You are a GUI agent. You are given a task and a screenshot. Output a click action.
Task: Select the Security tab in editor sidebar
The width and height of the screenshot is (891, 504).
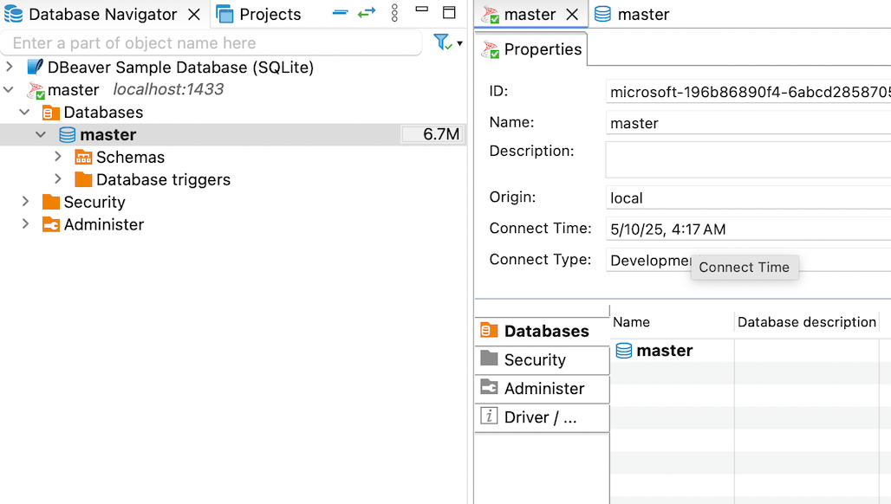535,360
